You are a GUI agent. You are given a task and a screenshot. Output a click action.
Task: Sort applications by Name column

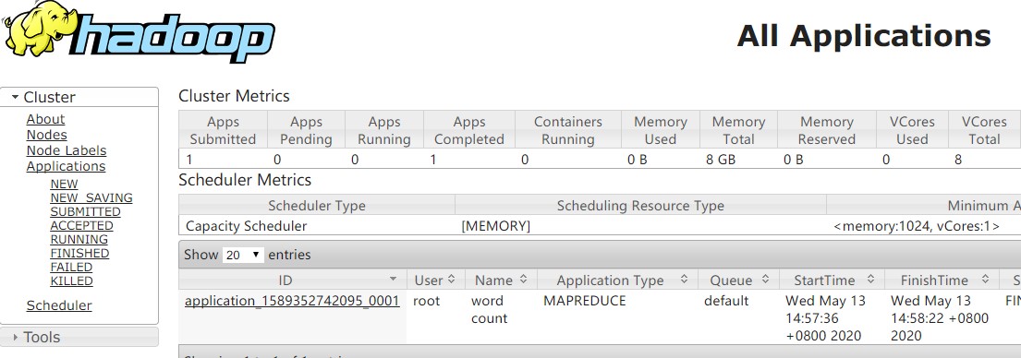pyautogui.click(x=500, y=280)
